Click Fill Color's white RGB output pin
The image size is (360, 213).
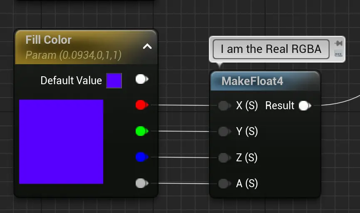(142, 79)
